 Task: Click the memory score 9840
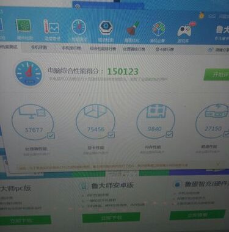154,129
